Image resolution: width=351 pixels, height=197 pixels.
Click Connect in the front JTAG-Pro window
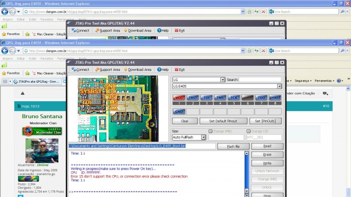click(80, 70)
